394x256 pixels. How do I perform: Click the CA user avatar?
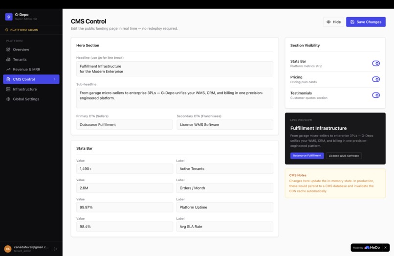8,249
